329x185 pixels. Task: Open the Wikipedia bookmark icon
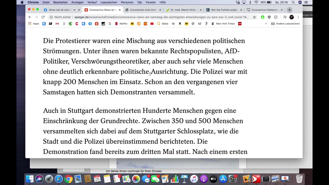[x=173, y=24]
